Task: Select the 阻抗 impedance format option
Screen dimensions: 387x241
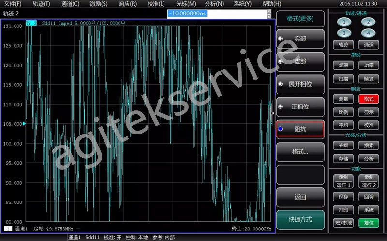Action: coord(300,129)
